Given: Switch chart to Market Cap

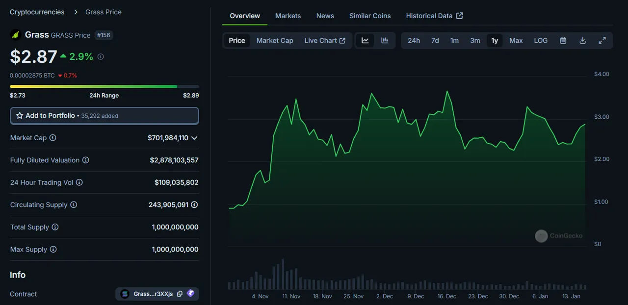Looking at the screenshot, I should point(275,41).
